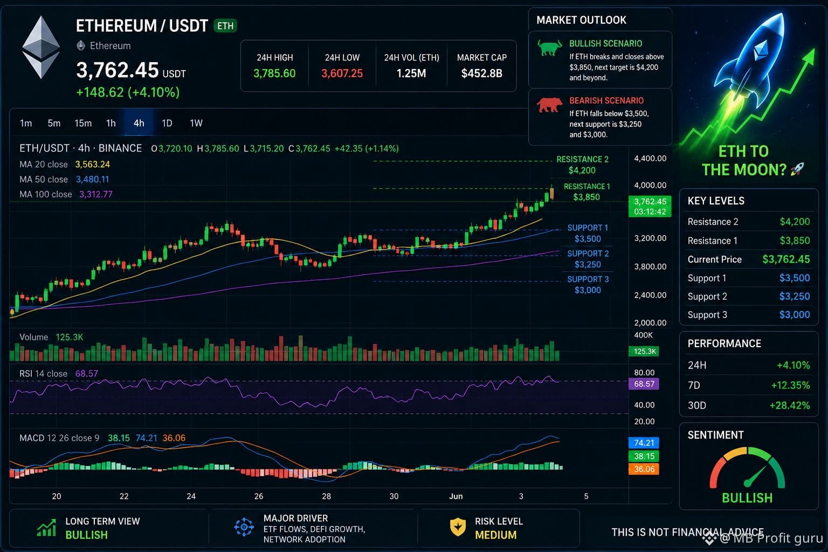Click the Support 3 row in Key Levels
Image resolution: width=828 pixels, height=552 pixels.
pyautogui.click(x=749, y=315)
